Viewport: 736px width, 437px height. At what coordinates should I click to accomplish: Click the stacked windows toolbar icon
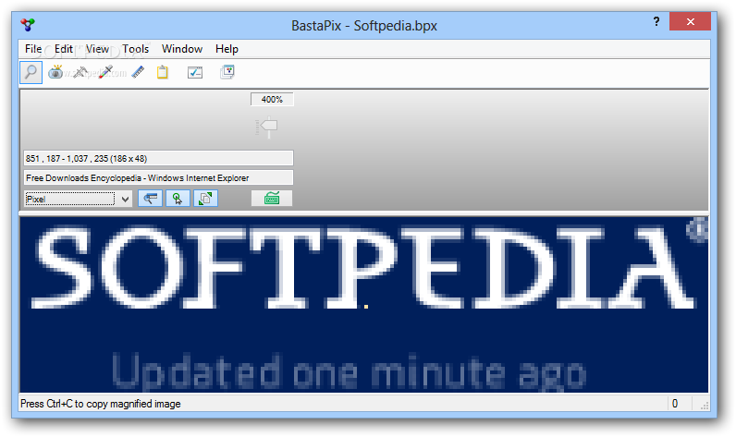[x=227, y=72]
